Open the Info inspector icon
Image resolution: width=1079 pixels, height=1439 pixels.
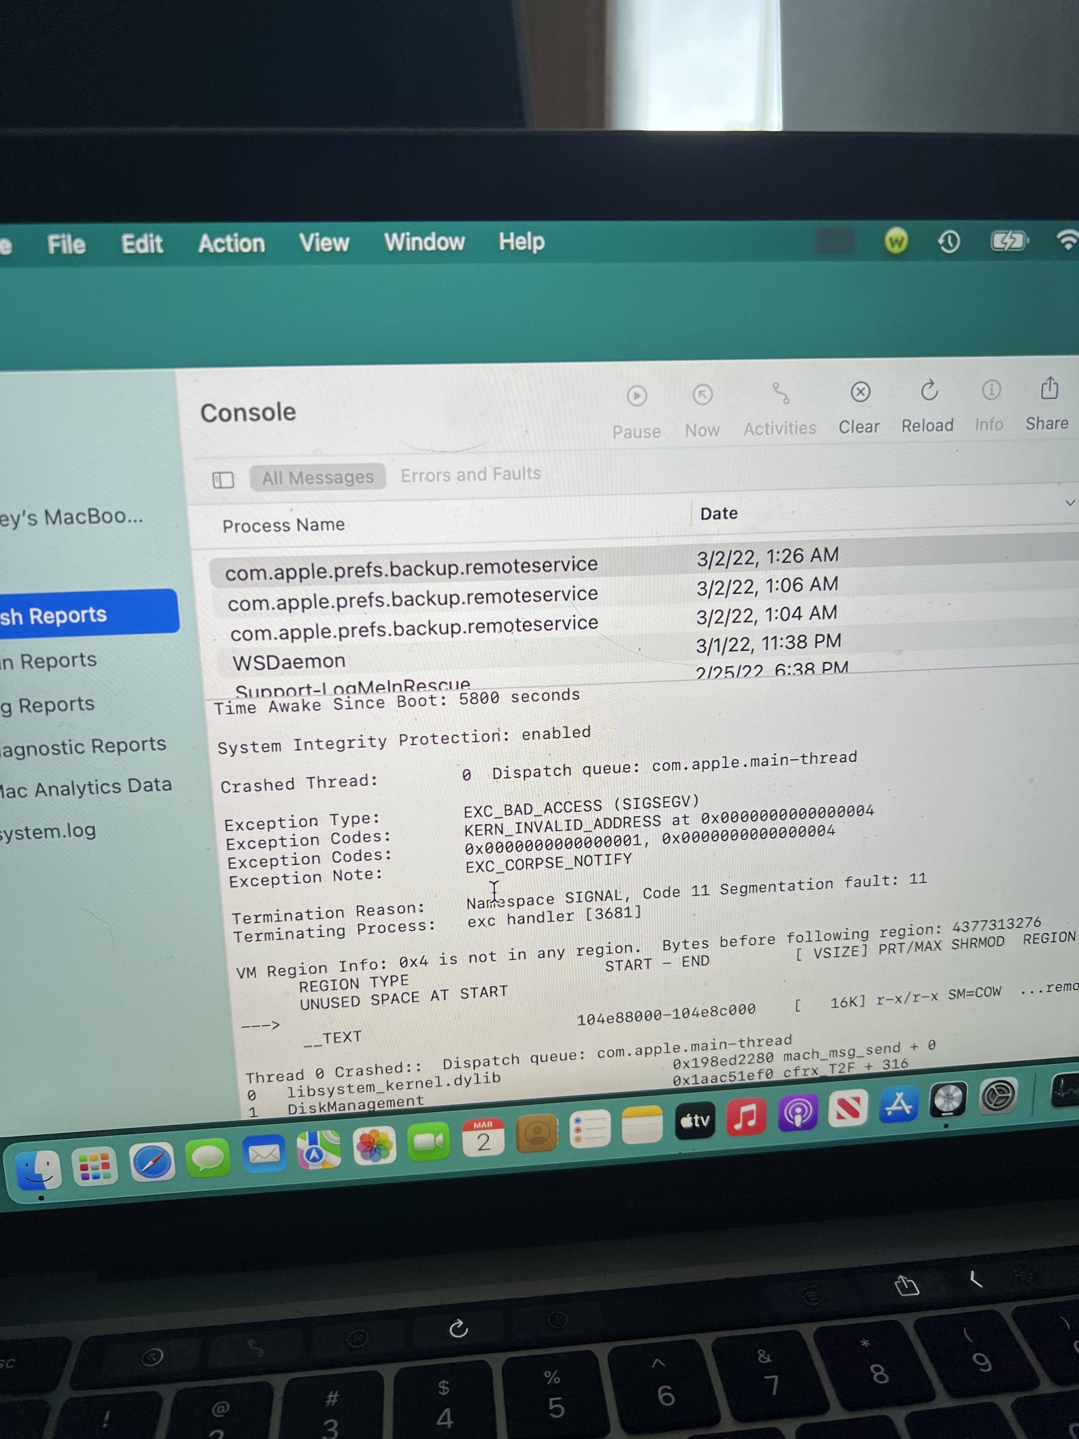coord(991,390)
